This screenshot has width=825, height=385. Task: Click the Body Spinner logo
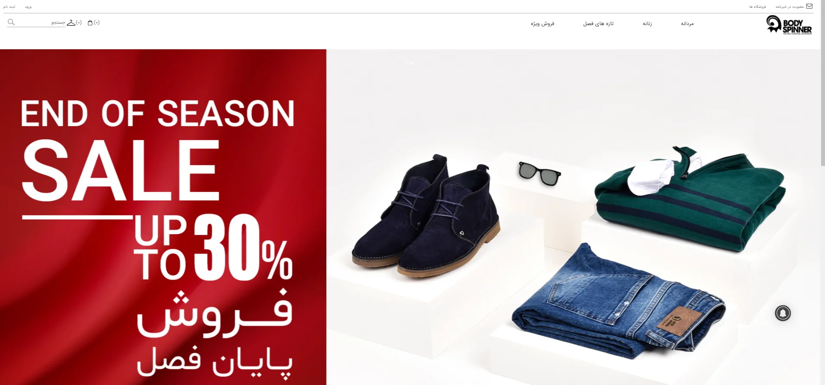[789, 25]
